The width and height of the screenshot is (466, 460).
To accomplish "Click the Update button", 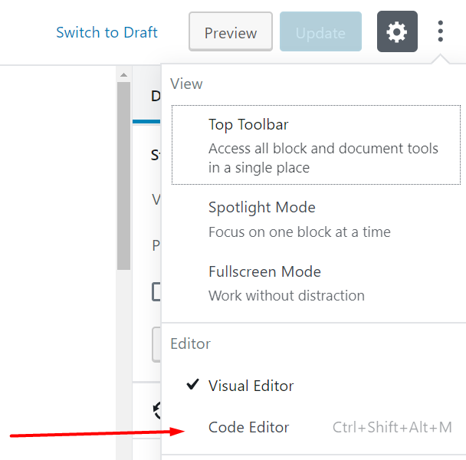I will coord(320,31).
